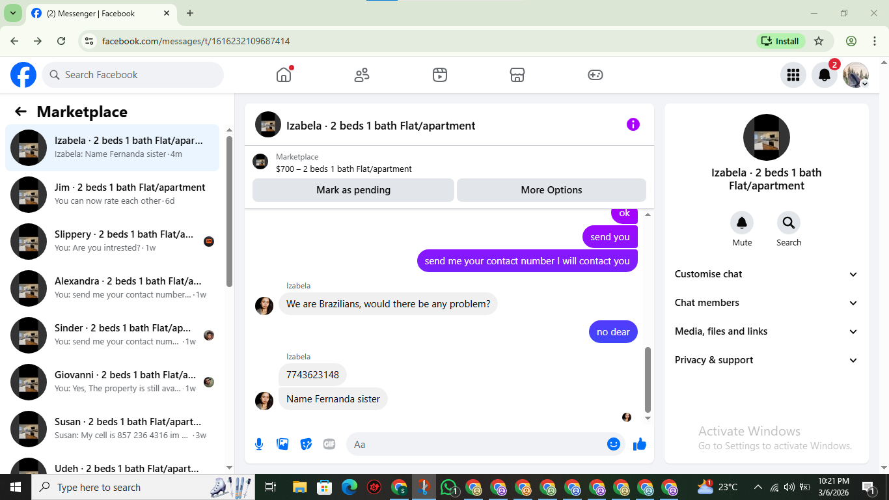Open the Notifications bell
Image resolution: width=889 pixels, height=500 pixels.
click(824, 75)
